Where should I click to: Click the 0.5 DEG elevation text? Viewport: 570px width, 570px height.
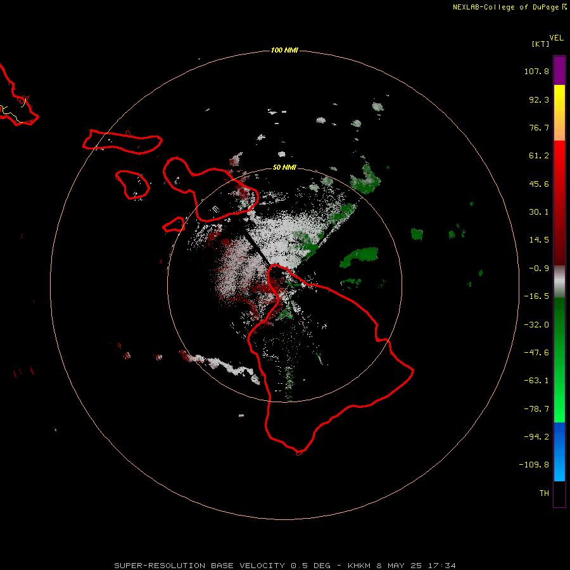pyautogui.click(x=310, y=566)
